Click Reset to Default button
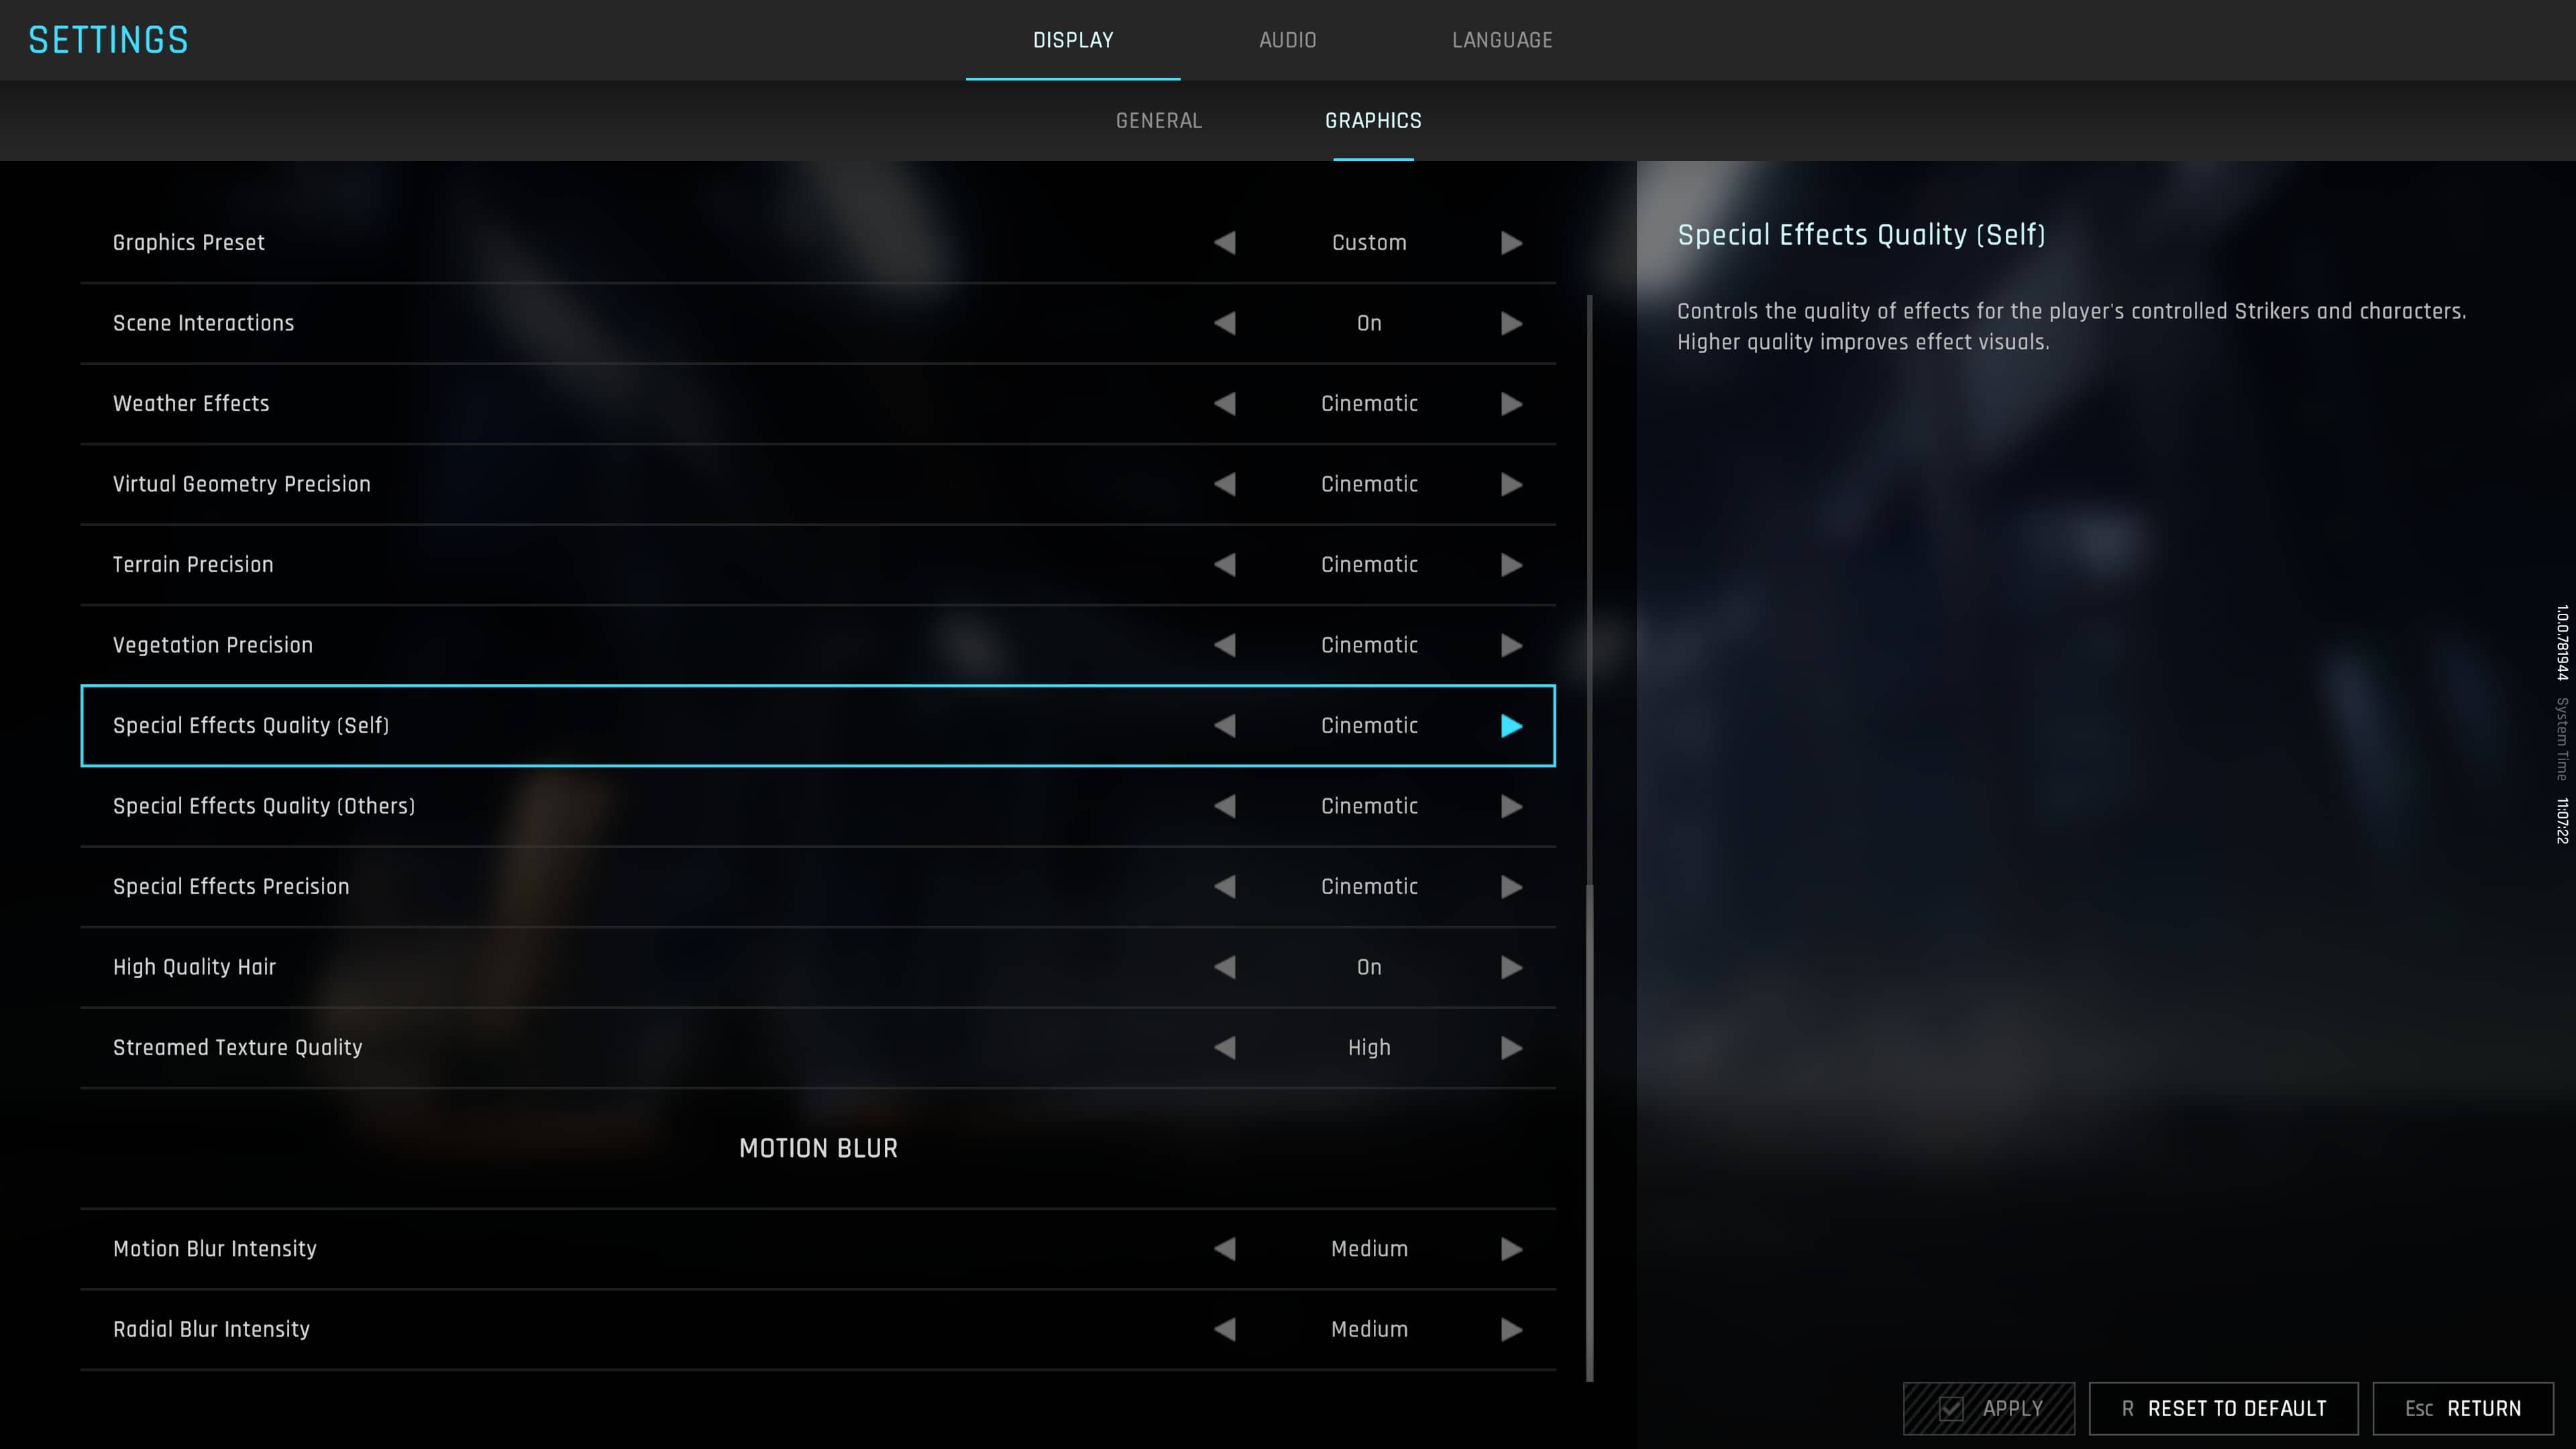 pos(2224,1409)
